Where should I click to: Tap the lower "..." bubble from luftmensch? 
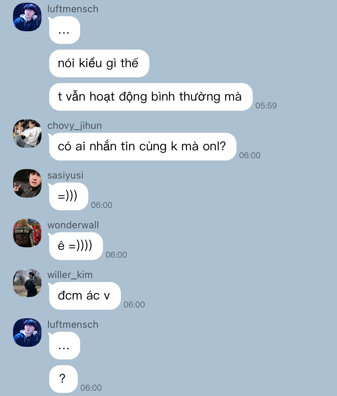pos(64,345)
